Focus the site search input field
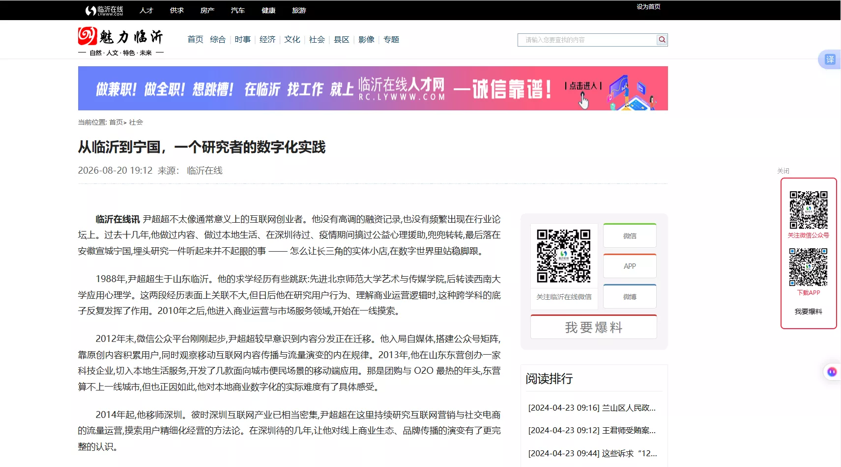Screen dimensions: 841x467 [x=587, y=40]
